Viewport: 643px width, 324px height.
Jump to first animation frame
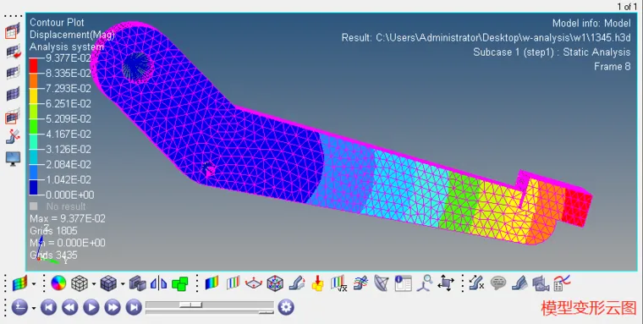coord(49,307)
